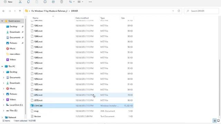This screenshot has height=124, width=221.
Task: Go back using the back arrow
Action: coord(4,11)
